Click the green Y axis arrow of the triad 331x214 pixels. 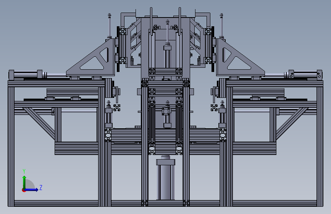[x=24, y=182]
